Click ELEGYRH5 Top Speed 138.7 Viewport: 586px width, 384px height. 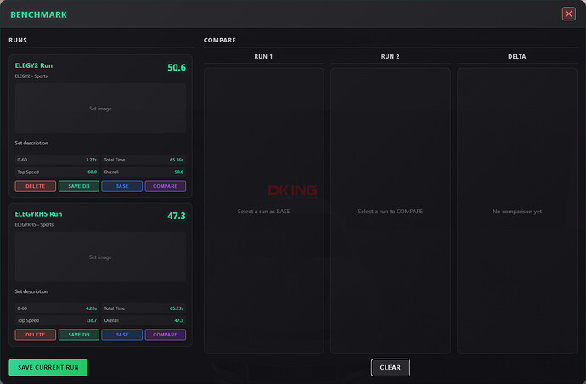click(x=91, y=320)
